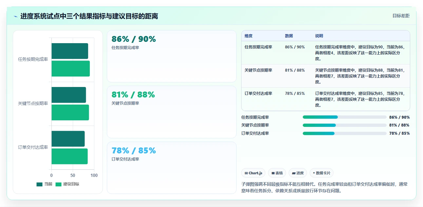Click the 100 tick on chart x-axis
Image resolution: width=423 pixels, height=207 pixels.
(x=94, y=176)
